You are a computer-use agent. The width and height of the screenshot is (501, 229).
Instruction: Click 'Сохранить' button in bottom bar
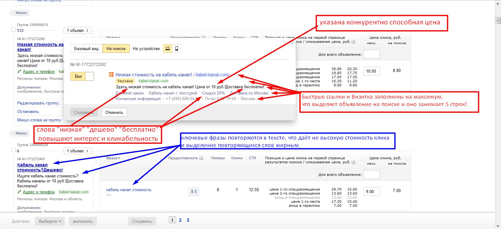point(142,221)
